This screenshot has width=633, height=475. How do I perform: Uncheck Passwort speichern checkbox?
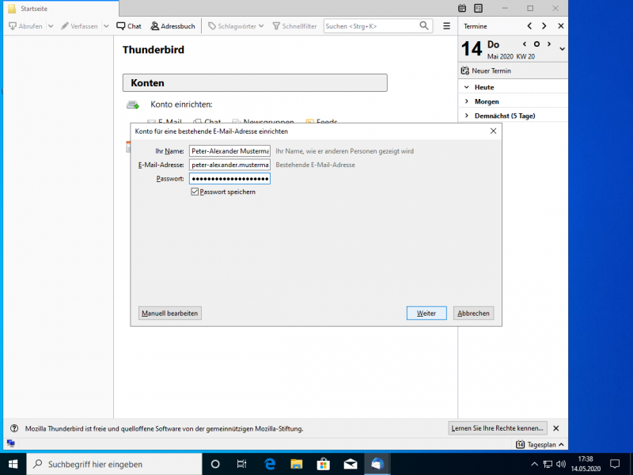(195, 192)
